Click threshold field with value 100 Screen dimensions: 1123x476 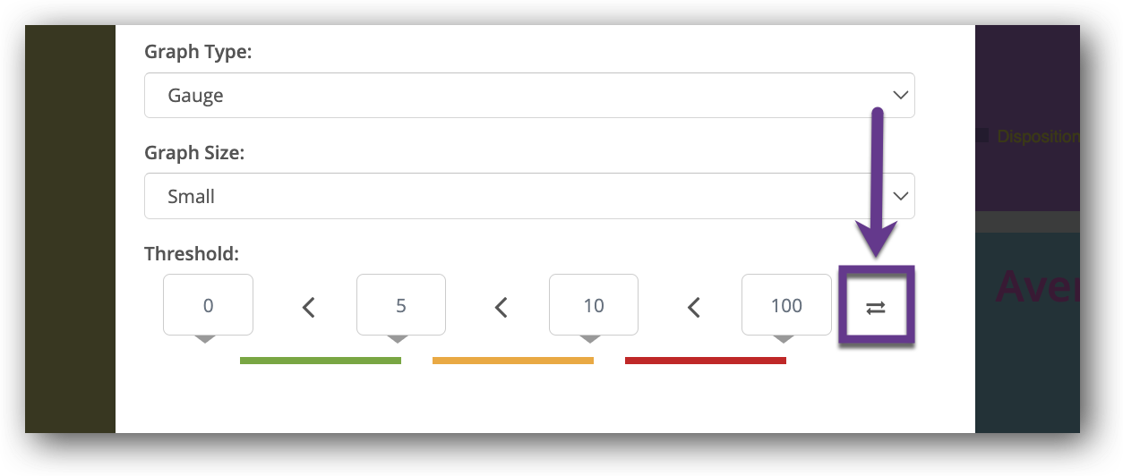click(785, 305)
